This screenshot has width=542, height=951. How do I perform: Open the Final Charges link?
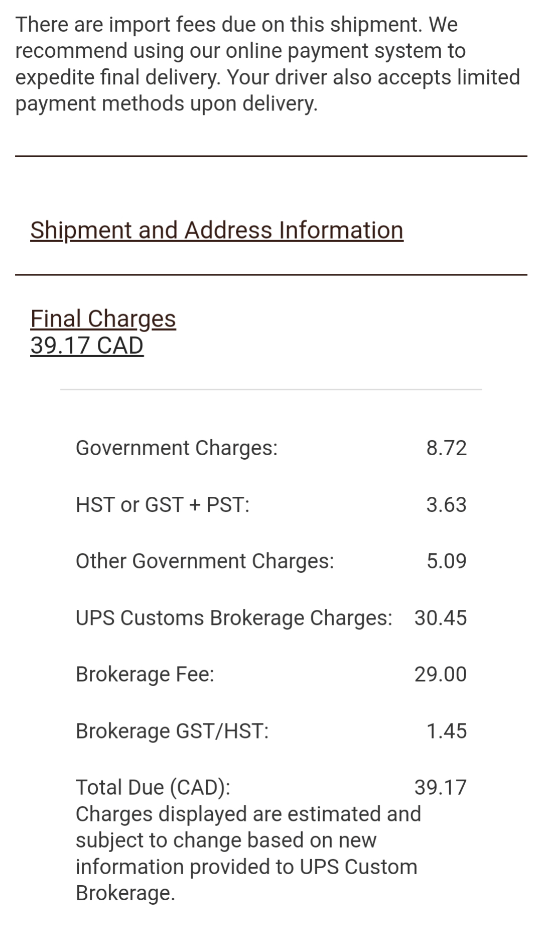(103, 319)
